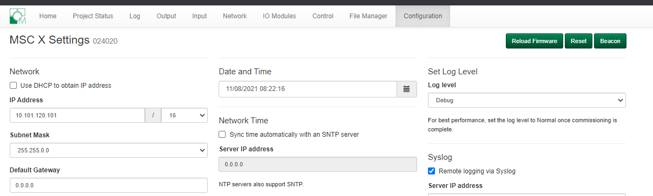
Task: Click the Syslog section heading
Action: [x=440, y=157]
